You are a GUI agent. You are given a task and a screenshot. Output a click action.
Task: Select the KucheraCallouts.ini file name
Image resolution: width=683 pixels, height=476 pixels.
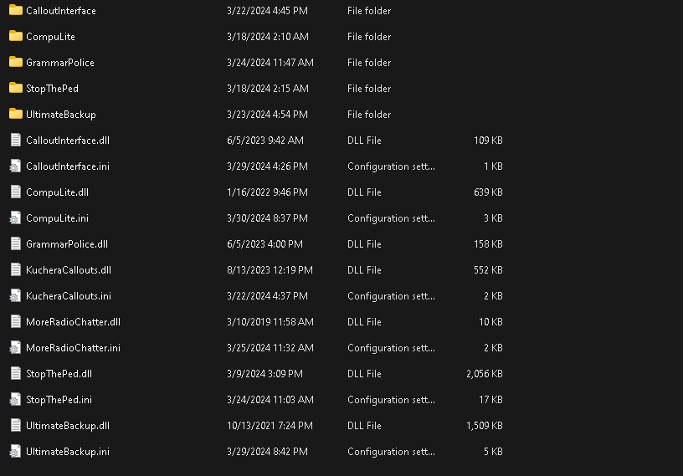click(x=69, y=296)
